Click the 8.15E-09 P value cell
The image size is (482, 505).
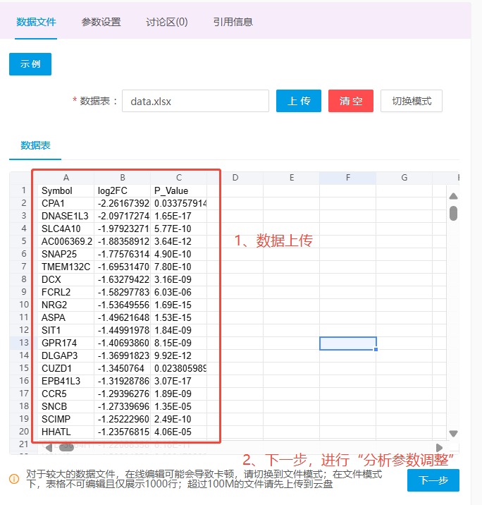178,343
